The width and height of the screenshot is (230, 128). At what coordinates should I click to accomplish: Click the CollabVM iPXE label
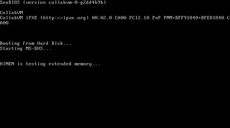point(19,18)
